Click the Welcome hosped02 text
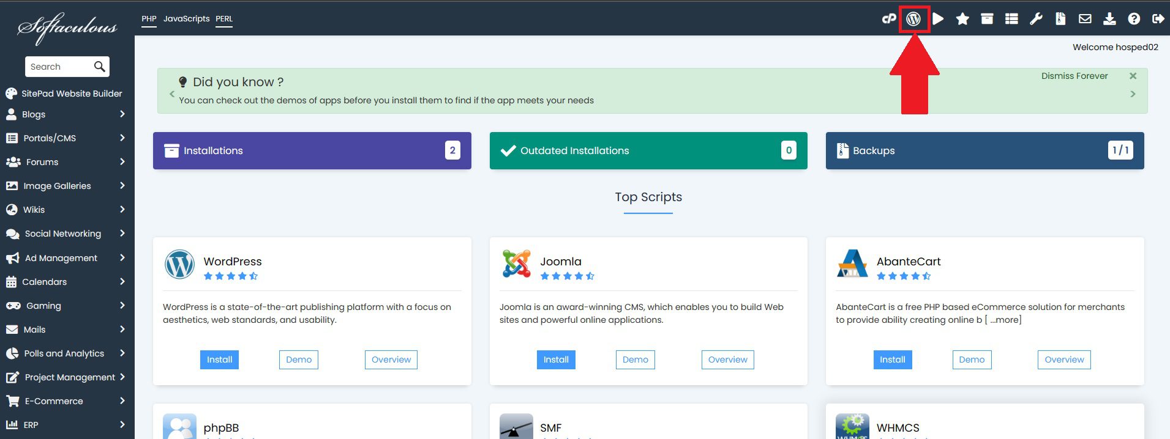Image resolution: width=1170 pixels, height=439 pixels. click(1115, 47)
